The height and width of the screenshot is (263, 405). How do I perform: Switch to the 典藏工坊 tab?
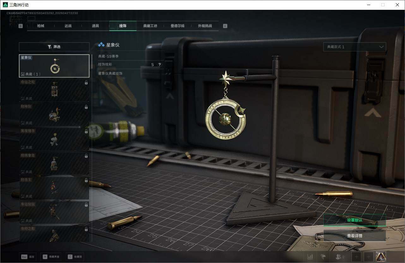click(x=150, y=26)
